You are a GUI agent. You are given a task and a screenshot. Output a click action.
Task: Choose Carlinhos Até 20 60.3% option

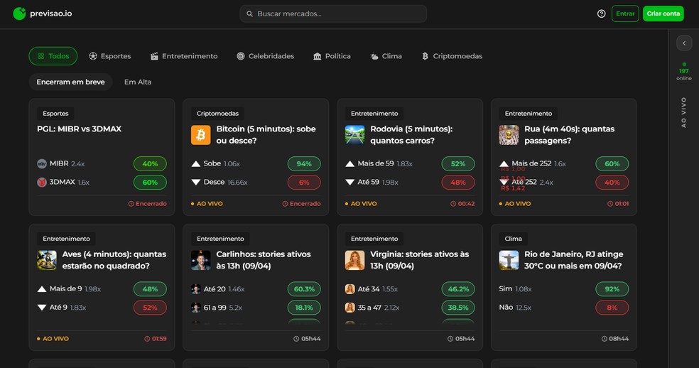[x=304, y=289]
